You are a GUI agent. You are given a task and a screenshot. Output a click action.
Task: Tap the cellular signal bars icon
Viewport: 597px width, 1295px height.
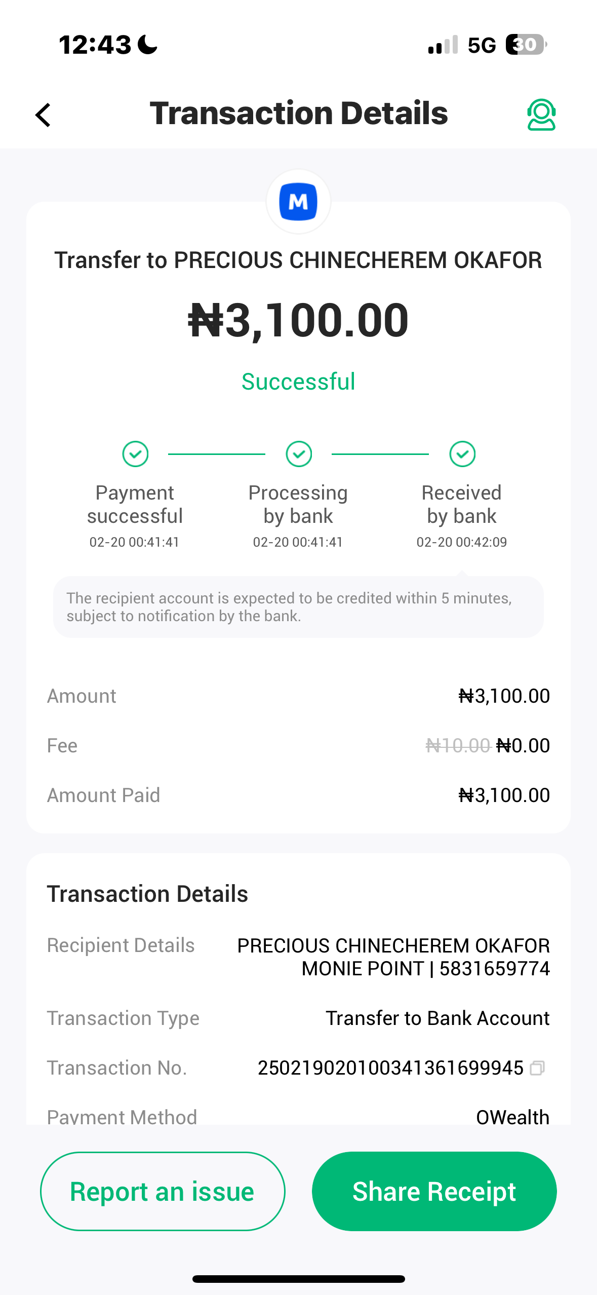pyautogui.click(x=443, y=45)
